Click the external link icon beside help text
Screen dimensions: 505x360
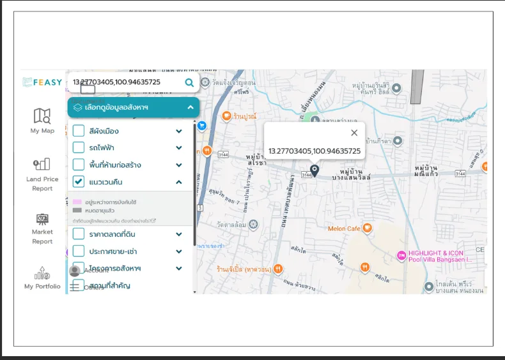pos(154,221)
